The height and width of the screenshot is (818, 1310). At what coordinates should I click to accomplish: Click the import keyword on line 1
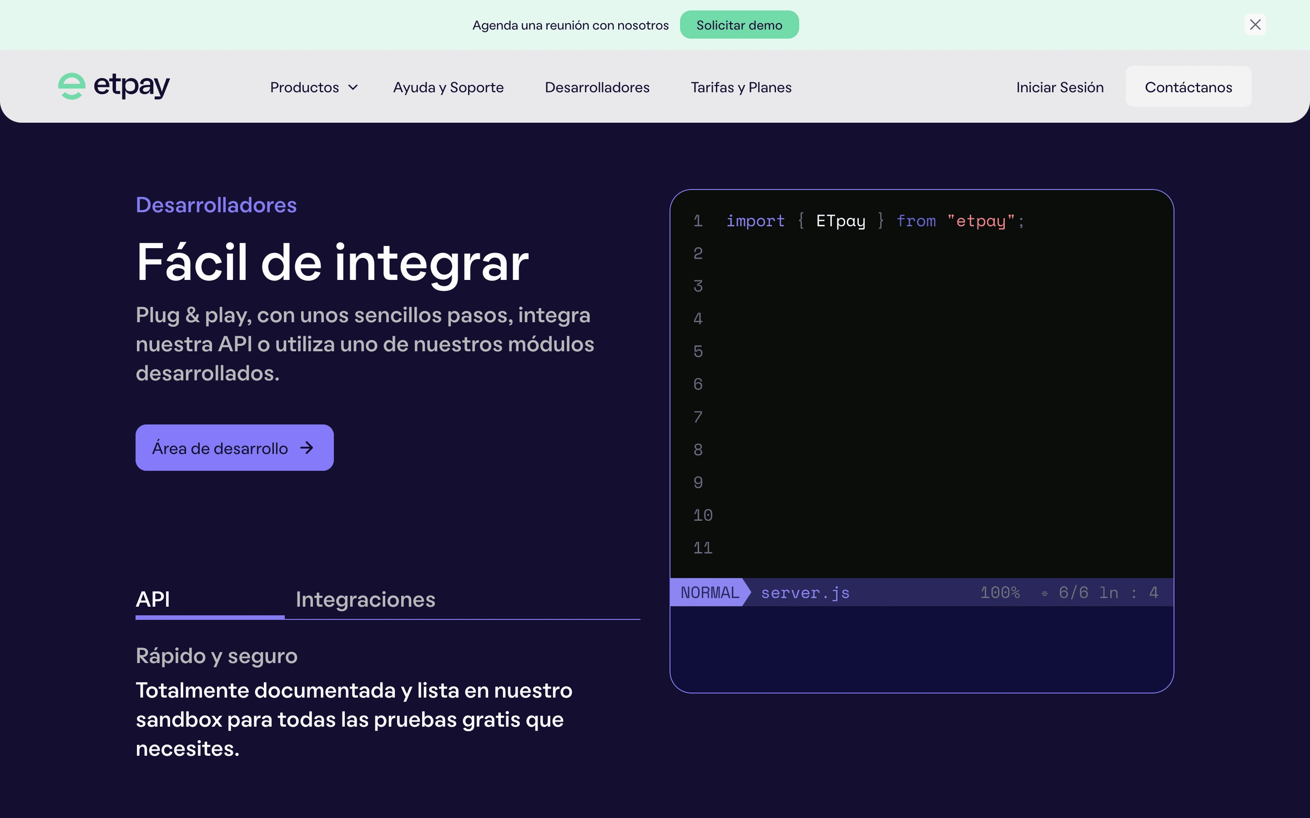click(755, 221)
